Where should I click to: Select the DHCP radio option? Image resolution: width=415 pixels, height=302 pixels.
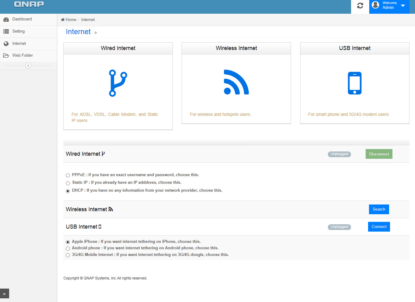click(x=68, y=191)
